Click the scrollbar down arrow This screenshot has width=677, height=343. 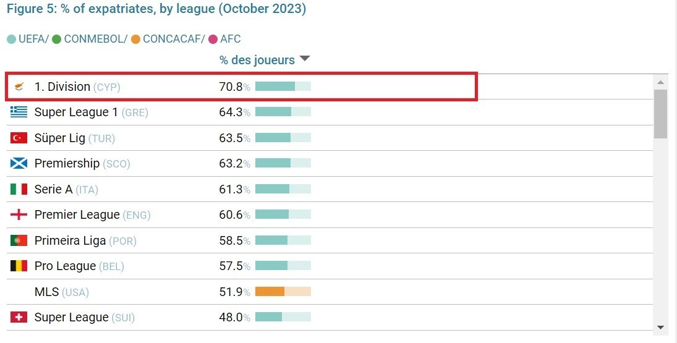(660, 328)
